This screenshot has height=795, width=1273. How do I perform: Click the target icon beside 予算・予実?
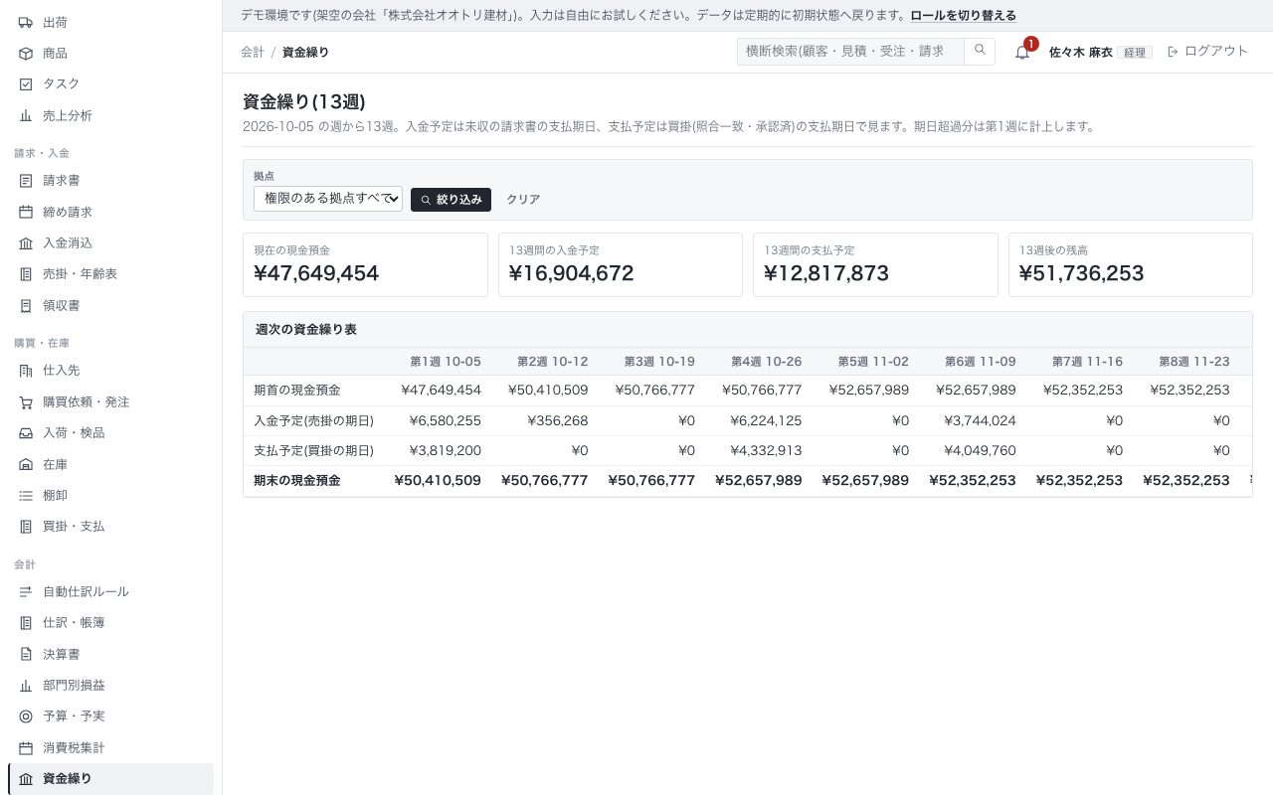[x=26, y=716]
